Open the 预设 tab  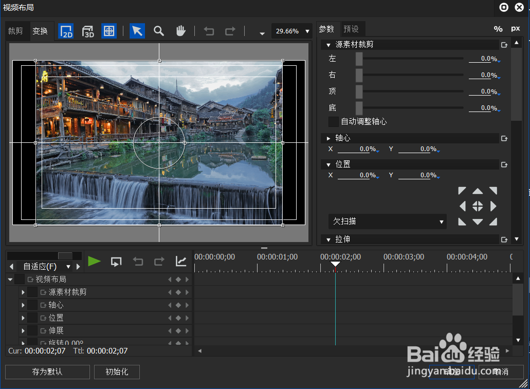coord(351,29)
